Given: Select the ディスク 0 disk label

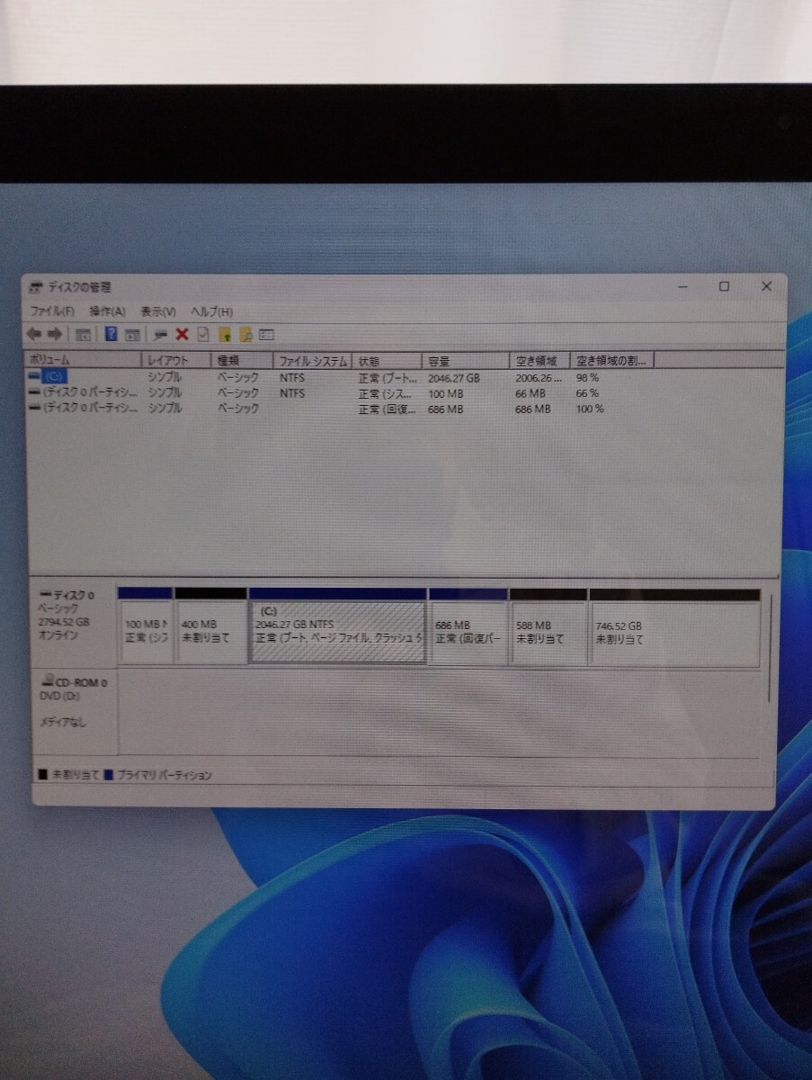Looking at the screenshot, I should (x=74, y=626).
